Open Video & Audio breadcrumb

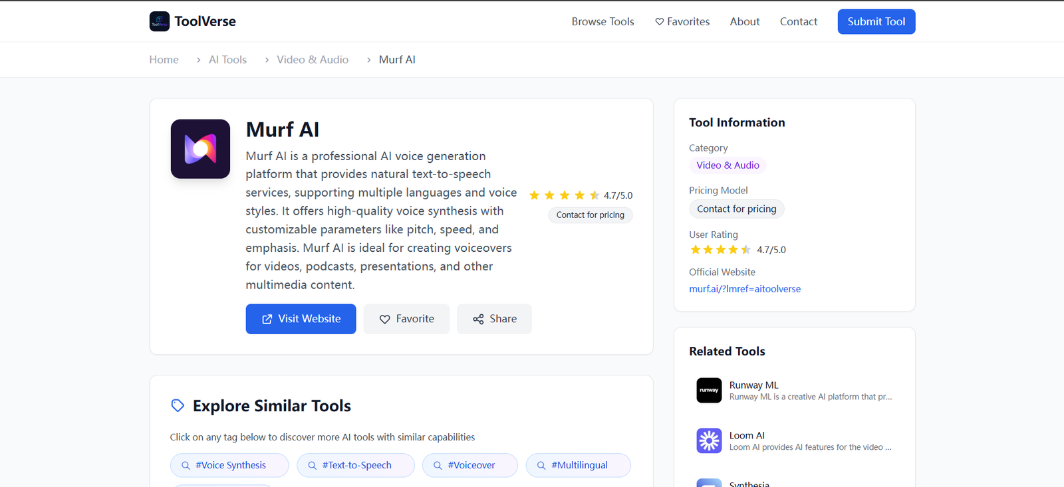(x=312, y=60)
